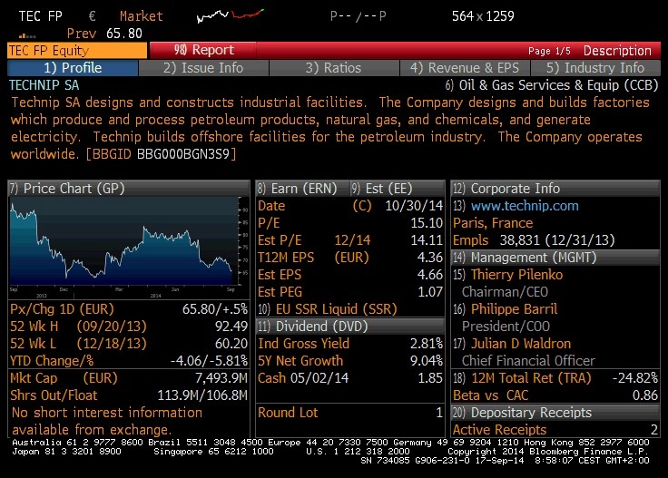668x478 pixels.
Task: Click the P/E value 15.10
Action: (427, 223)
